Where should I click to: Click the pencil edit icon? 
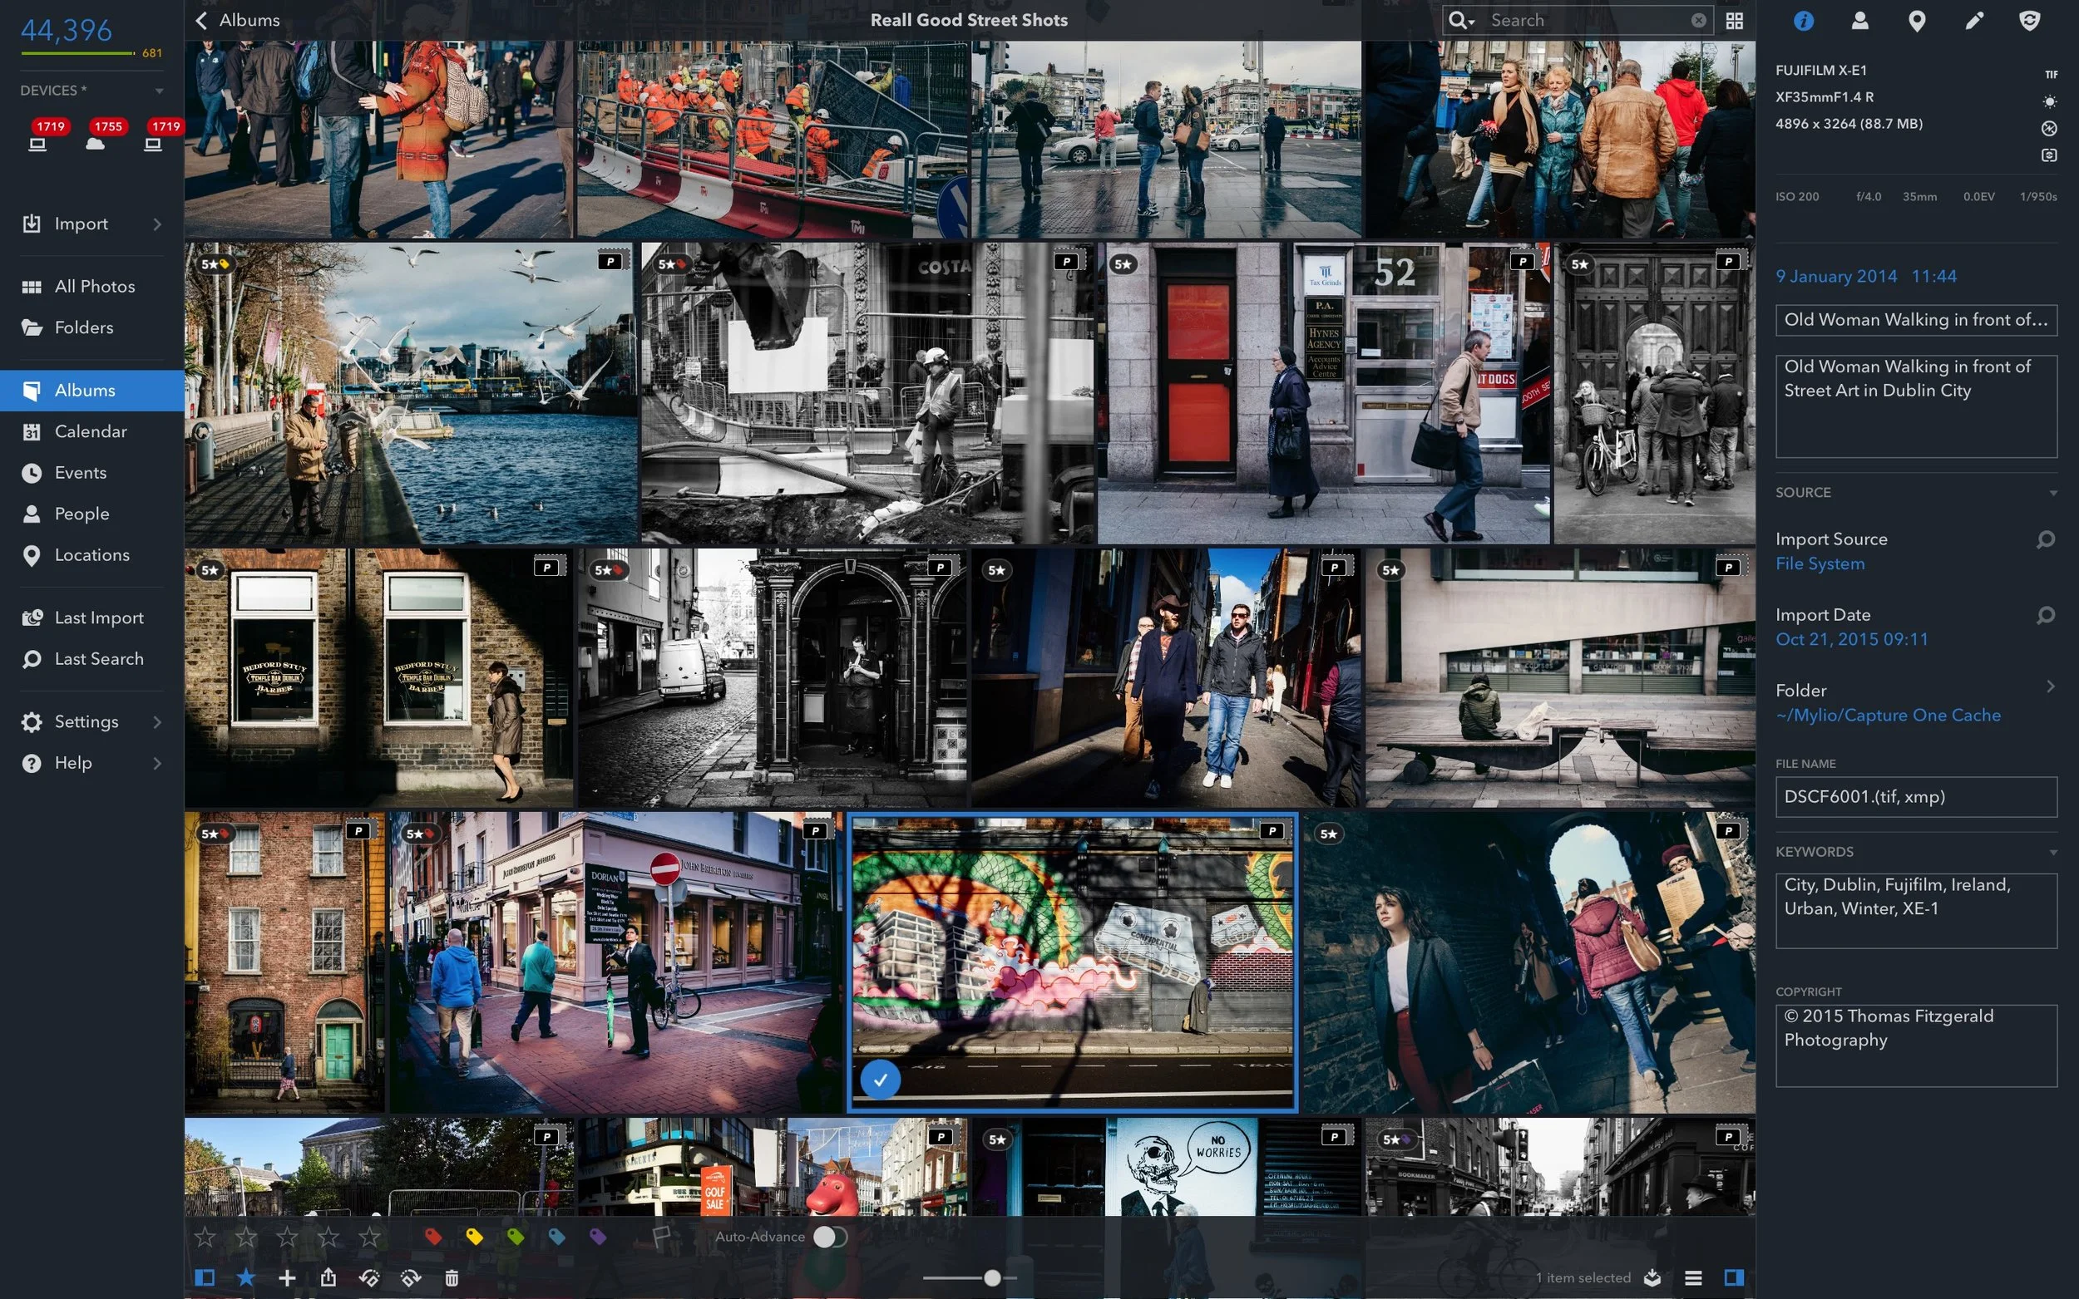[x=1973, y=21]
